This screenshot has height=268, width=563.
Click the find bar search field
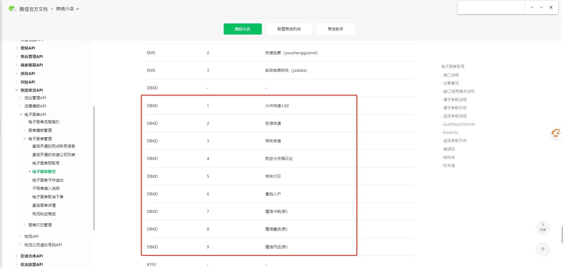tap(491, 7)
